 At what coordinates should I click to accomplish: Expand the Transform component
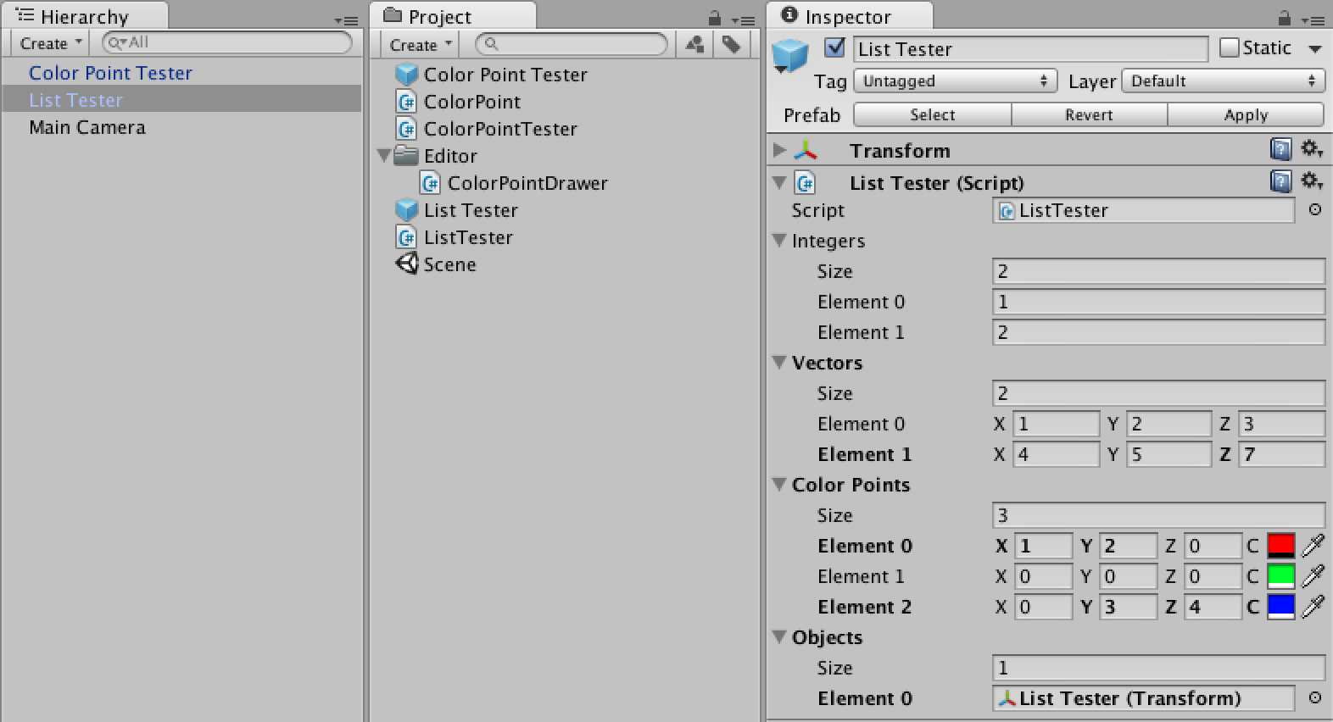coord(779,150)
